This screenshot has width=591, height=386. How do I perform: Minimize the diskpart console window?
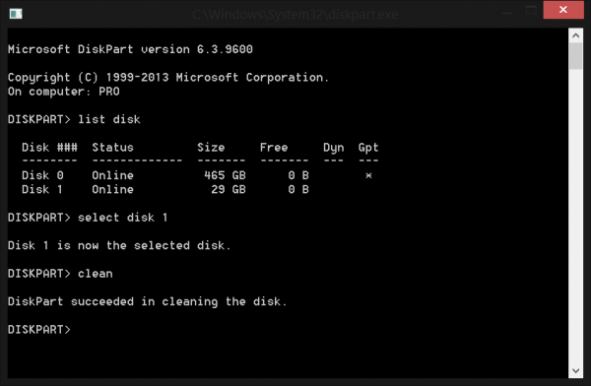507,13
